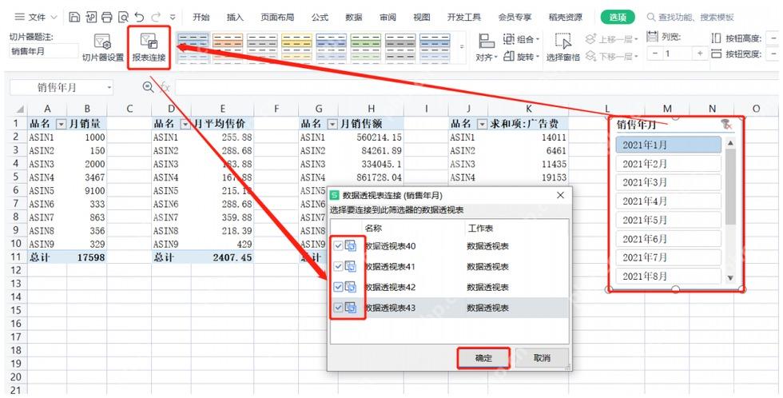783x398 pixels.
Task: Open the 审阅 tab
Action: click(388, 17)
